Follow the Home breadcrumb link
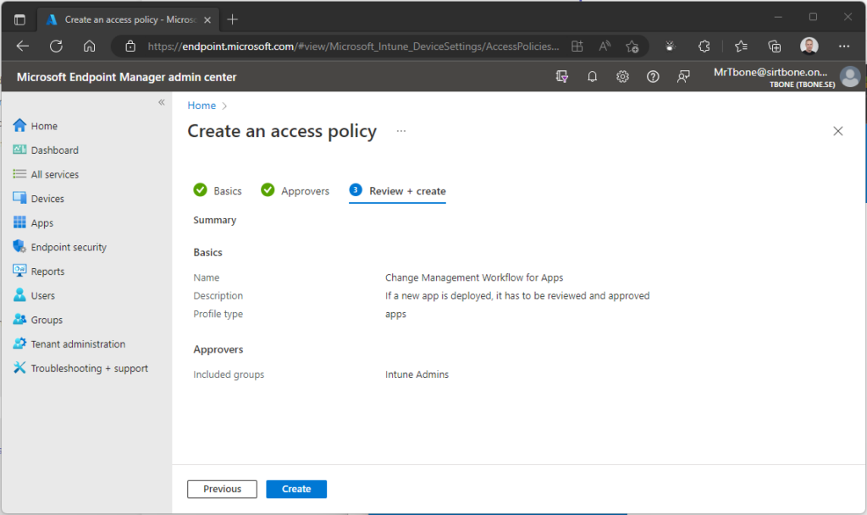Image resolution: width=867 pixels, height=515 pixels. pos(202,106)
